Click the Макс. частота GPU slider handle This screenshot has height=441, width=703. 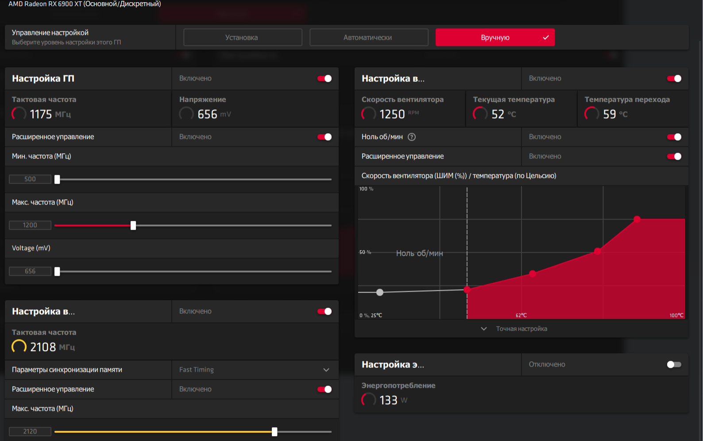tap(133, 225)
